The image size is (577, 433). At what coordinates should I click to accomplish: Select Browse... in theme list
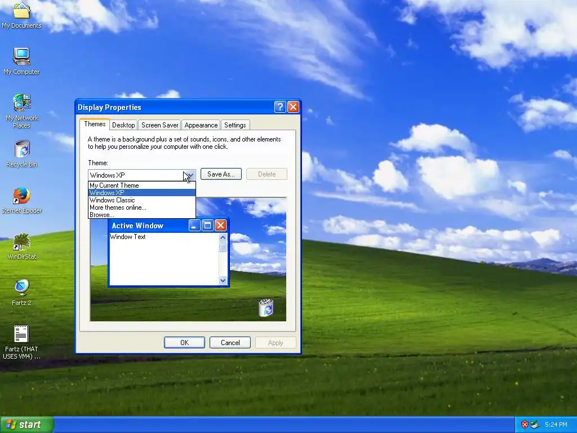pos(141,215)
